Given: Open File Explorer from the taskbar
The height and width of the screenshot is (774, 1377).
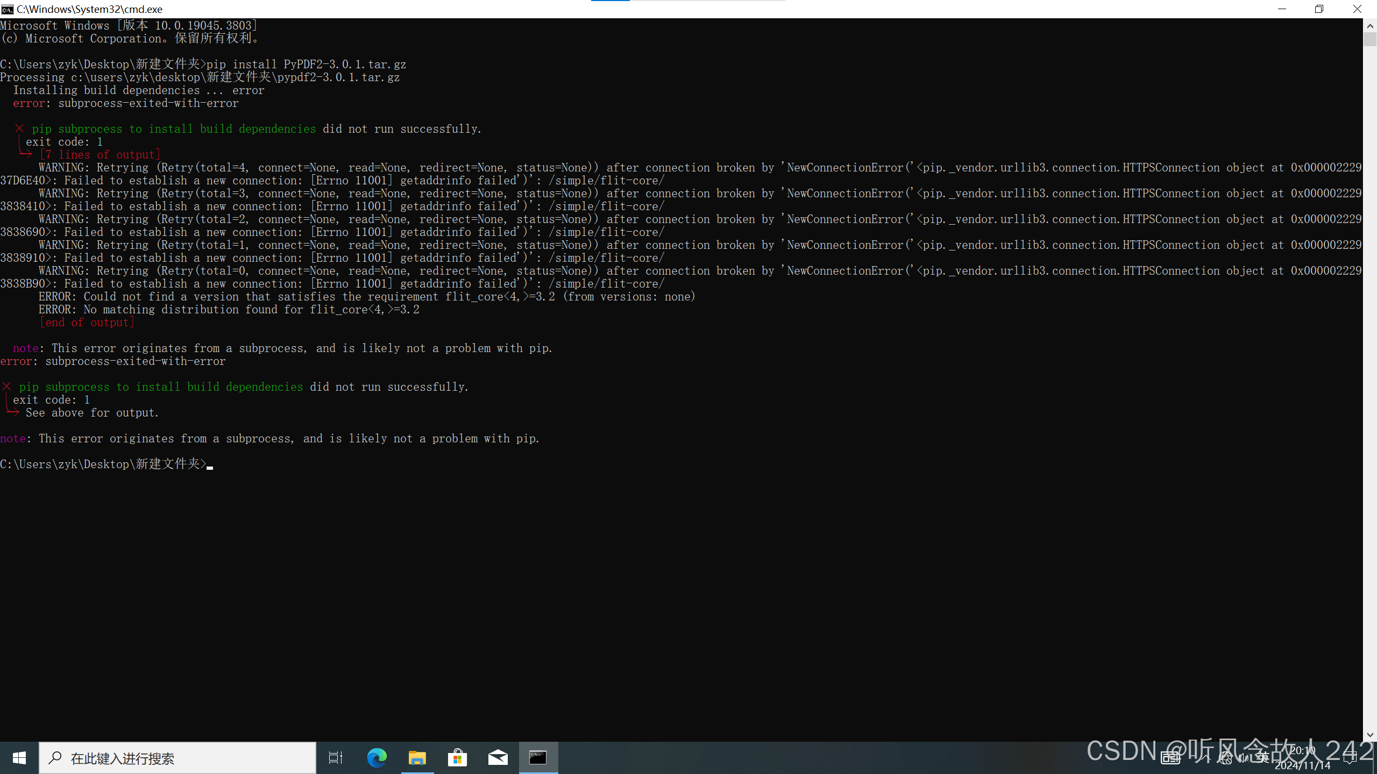Looking at the screenshot, I should click(417, 758).
